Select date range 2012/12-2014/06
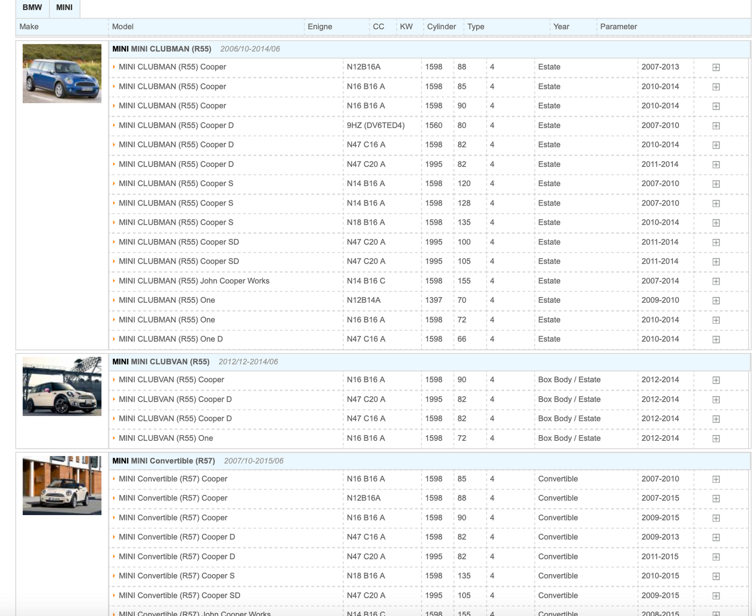Screen dimensions: 756x616 click(248, 361)
